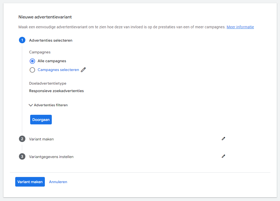The height and width of the screenshot is (201, 280).
Task: Edit the Variant maken step via pencil icon
Action: tap(223, 139)
